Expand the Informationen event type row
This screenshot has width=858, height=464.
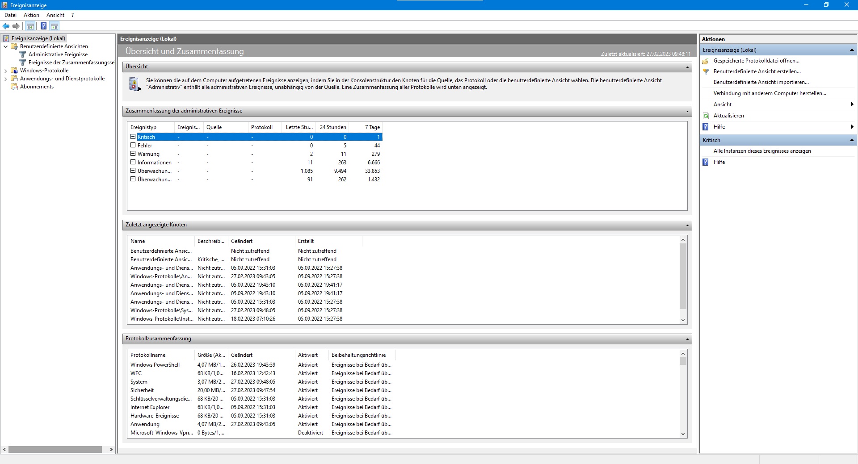click(x=133, y=162)
